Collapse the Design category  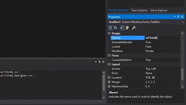[x=109, y=33]
